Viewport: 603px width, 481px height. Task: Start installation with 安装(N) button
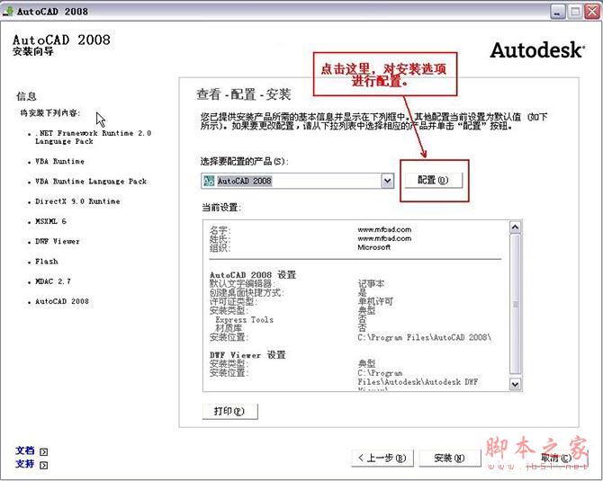click(x=449, y=458)
